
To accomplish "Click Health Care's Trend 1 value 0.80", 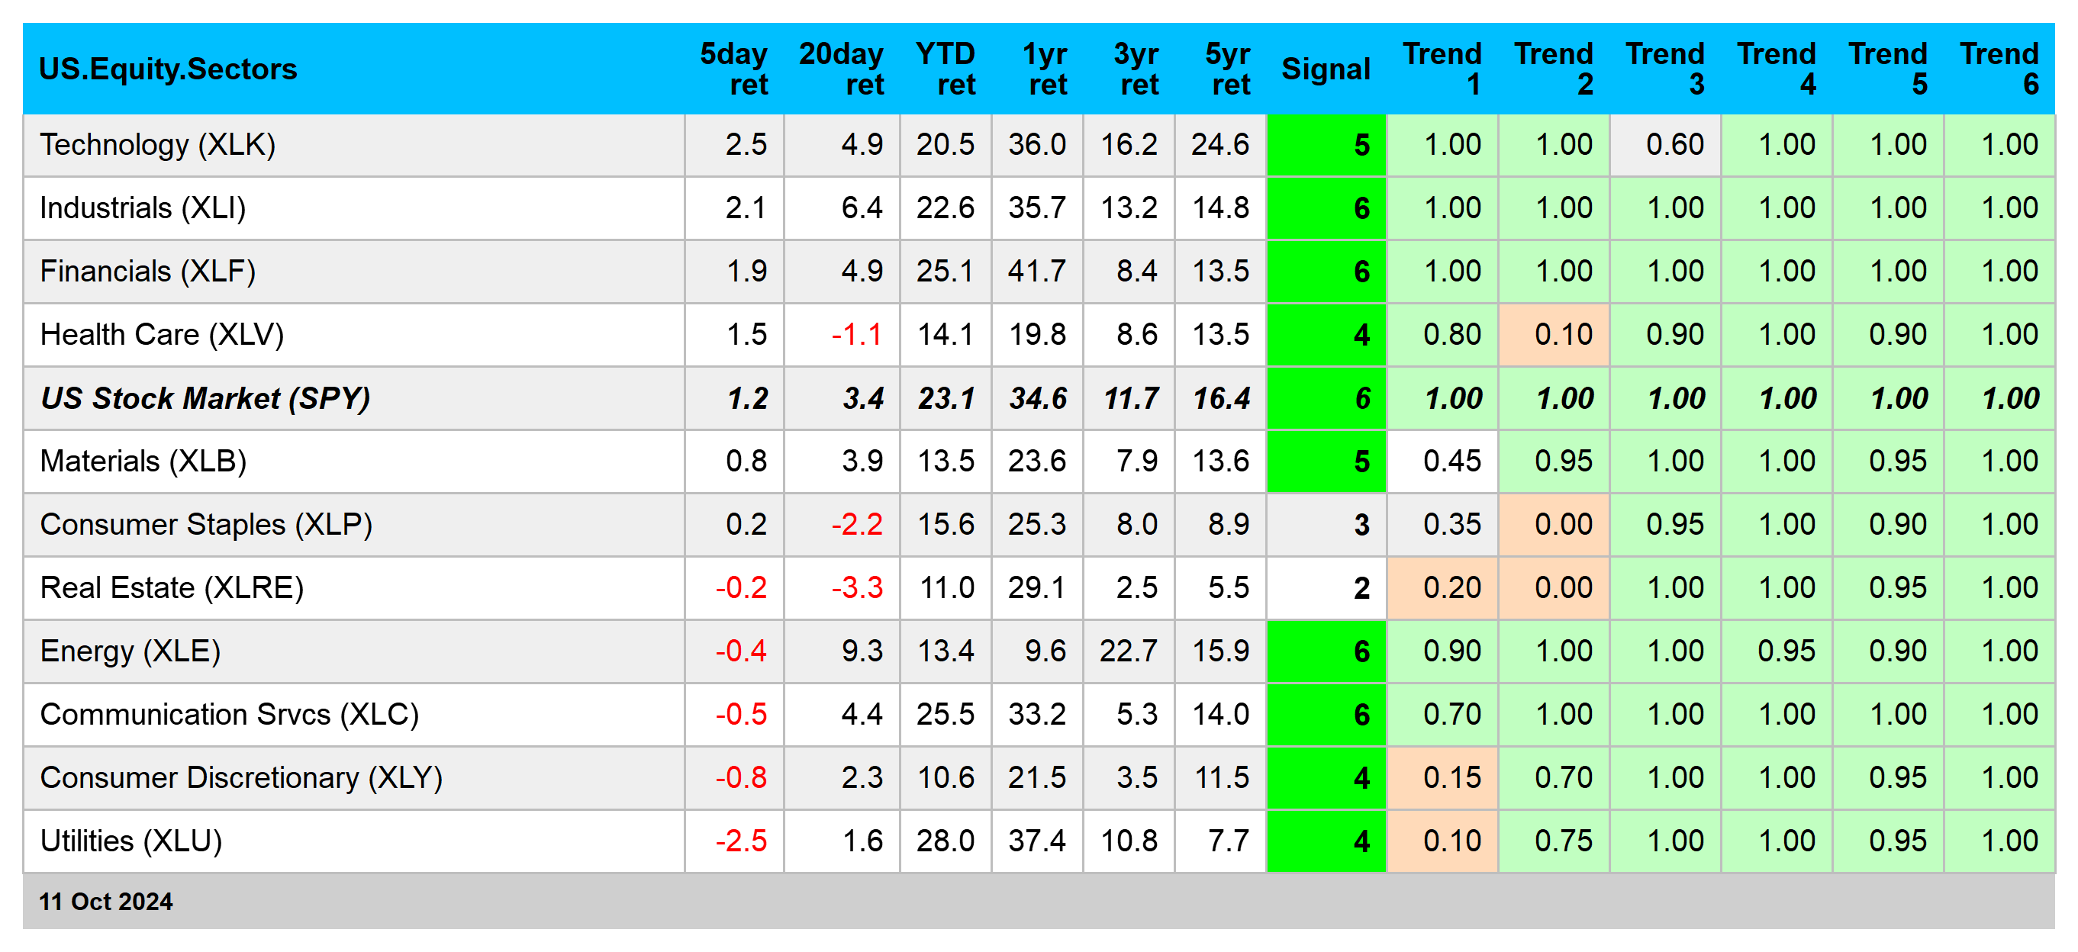I will pos(1442,335).
